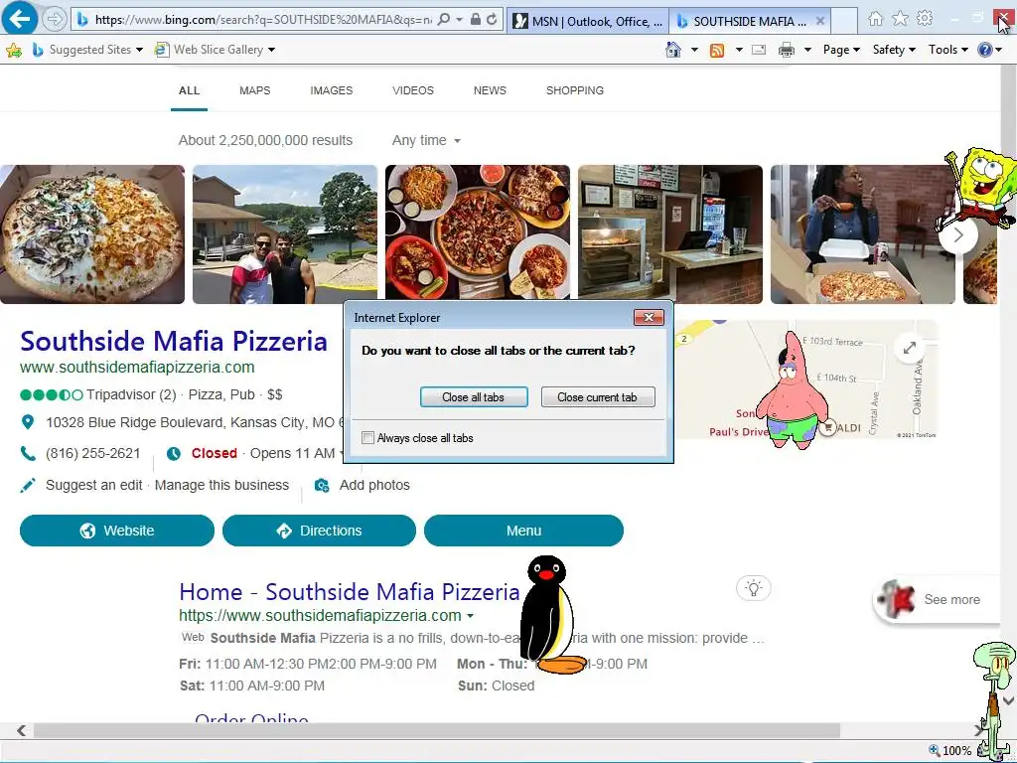1017x763 pixels.
Task: Click the command bar Home icon
Action: point(673,50)
